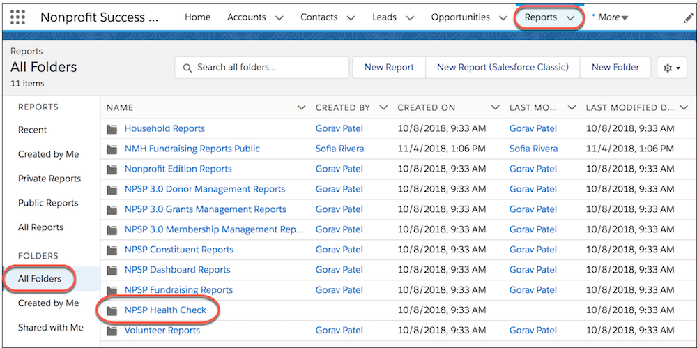Open NPSP 3.0 Membership Management folder
The height and width of the screenshot is (348, 697).
214,229
